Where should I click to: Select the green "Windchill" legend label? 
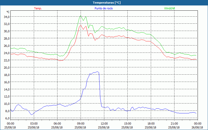tap(170, 8)
